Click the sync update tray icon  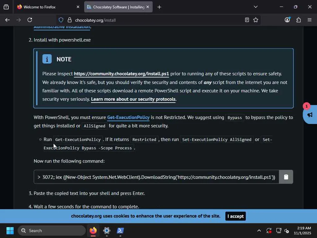[269, 231]
